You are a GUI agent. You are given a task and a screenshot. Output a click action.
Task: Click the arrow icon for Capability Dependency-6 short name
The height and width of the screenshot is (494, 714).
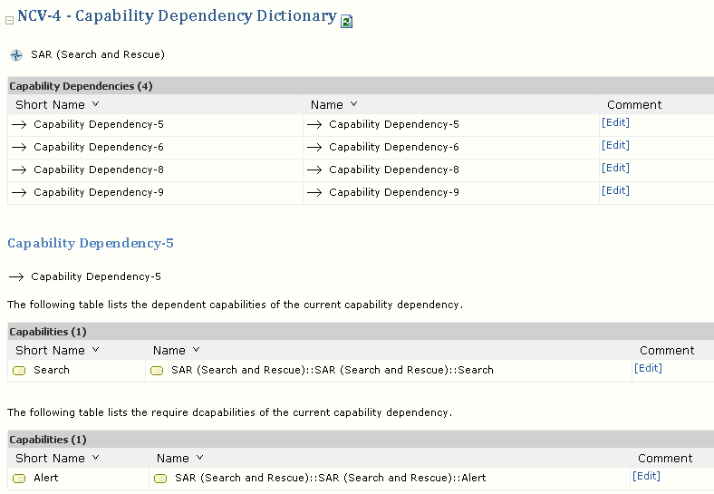19,148
